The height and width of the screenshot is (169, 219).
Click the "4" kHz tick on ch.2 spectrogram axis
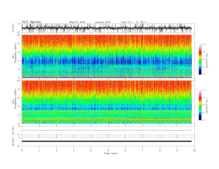pos(19,107)
